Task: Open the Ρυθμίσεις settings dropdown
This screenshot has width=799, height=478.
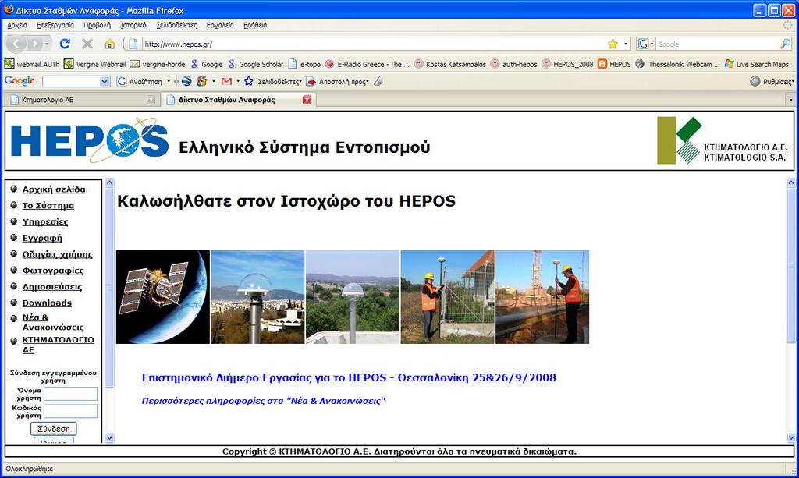Action: click(x=772, y=81)
